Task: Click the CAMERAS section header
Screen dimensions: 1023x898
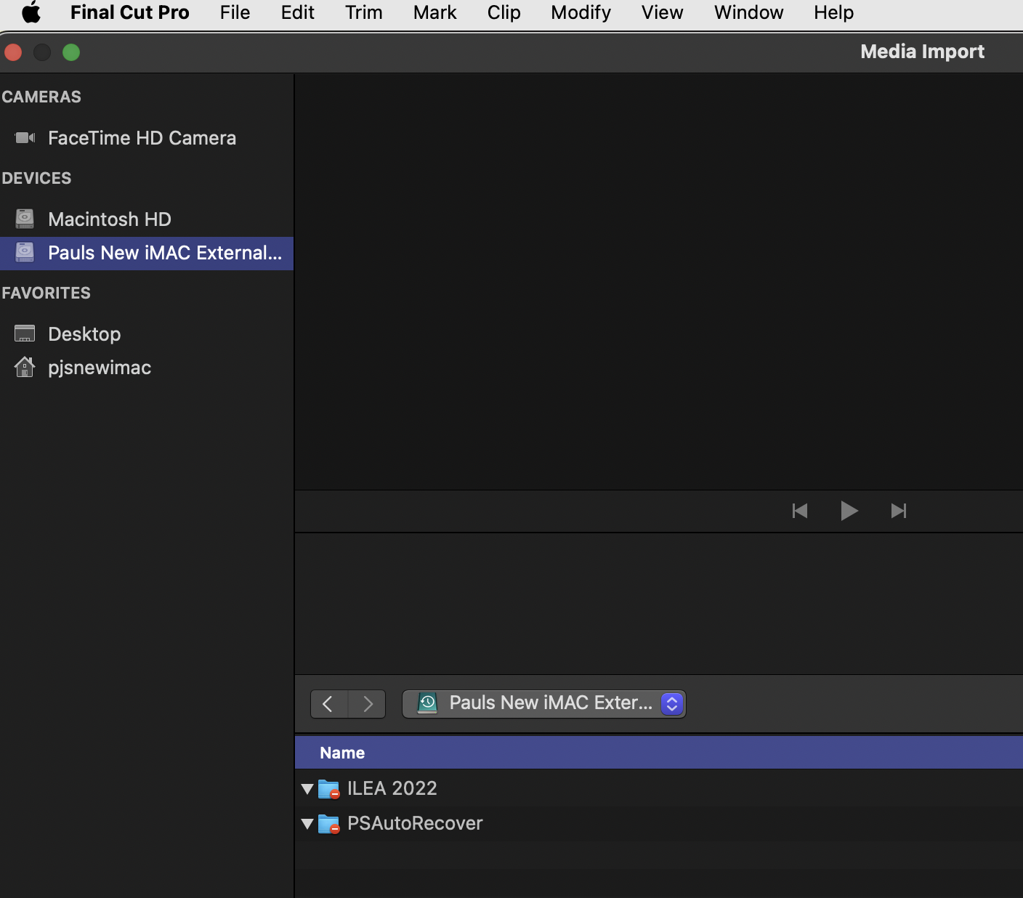Action: [x=41, y=97]
